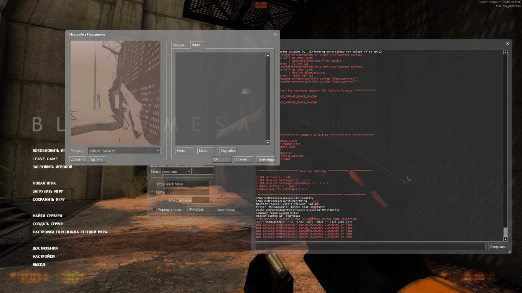Toggle the Упрощ. список checkbox
522x293 pixels.
(x=155, y=210)
